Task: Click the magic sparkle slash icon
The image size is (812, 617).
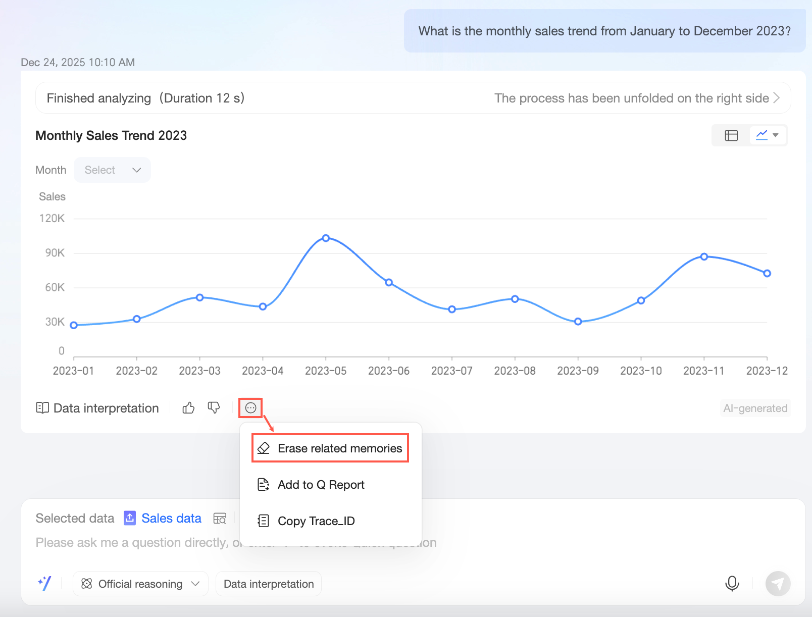Action: click(x=45, y=584)
